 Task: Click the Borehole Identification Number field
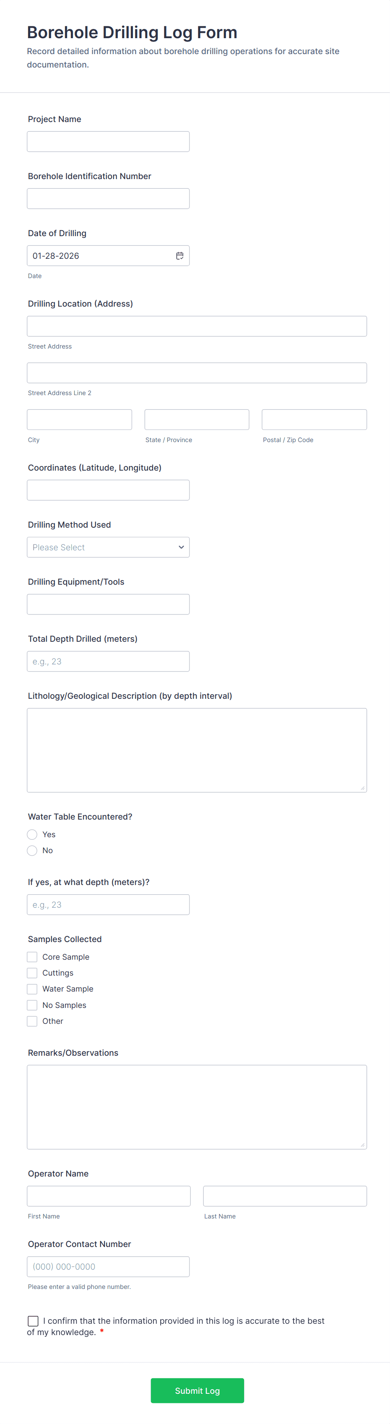click(x=108, y=198)
